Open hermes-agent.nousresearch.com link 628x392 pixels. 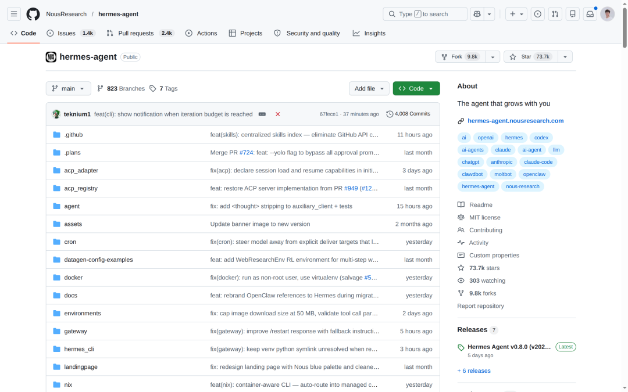tap(515, 121)
